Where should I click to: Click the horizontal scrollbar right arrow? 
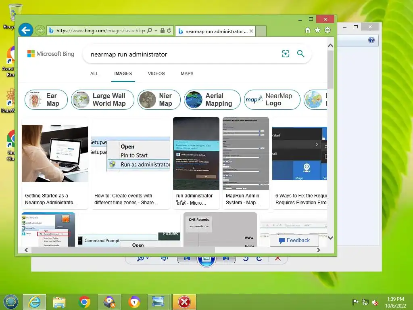click(x=318, y=250)
